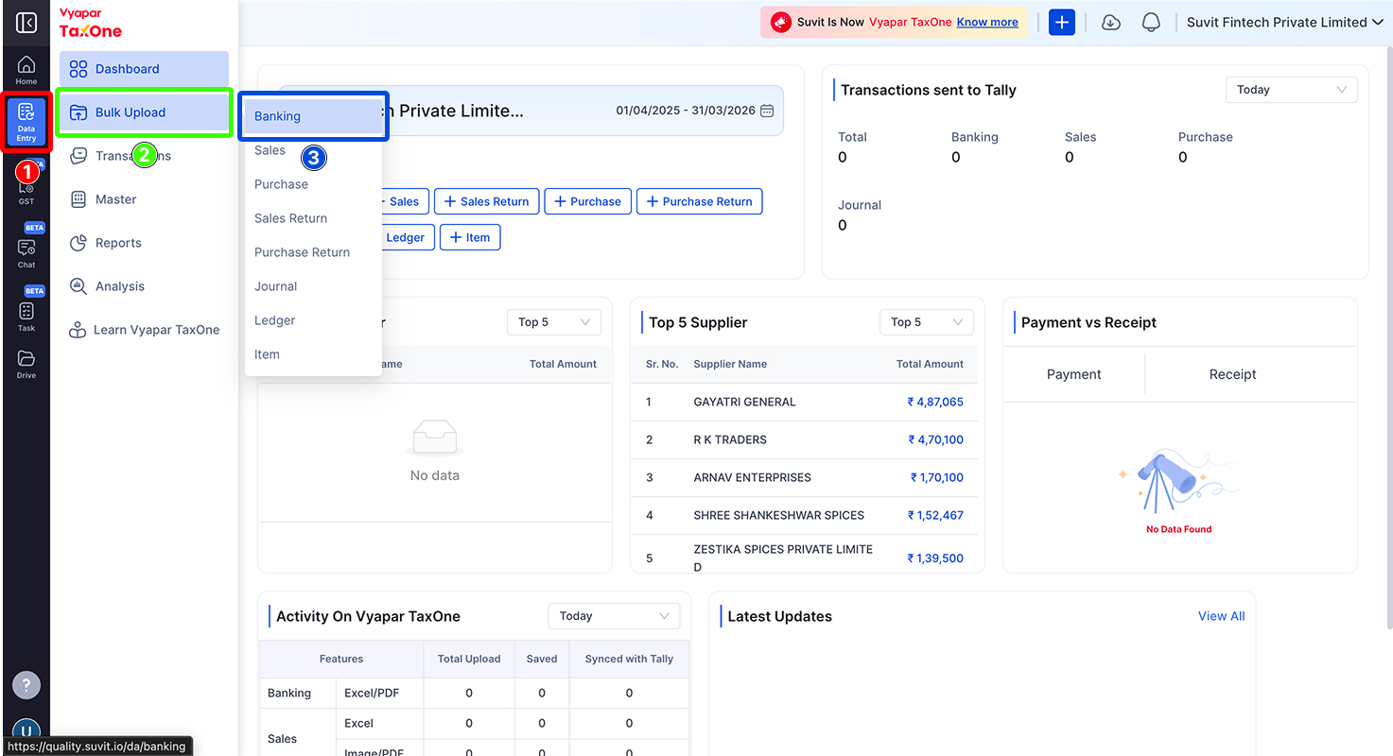Open the Data Entry section icon
Screen dimensions: 1393x756
pos(26,123)
